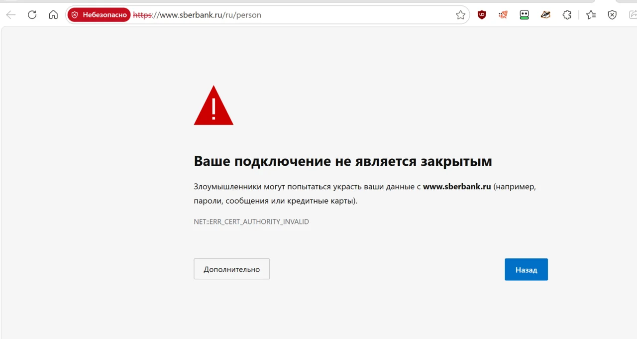Viewport: 637px width, 339px height.
Task: Click the Share arrow icon at the toolbar edge
Action: (x=633, y=15)
